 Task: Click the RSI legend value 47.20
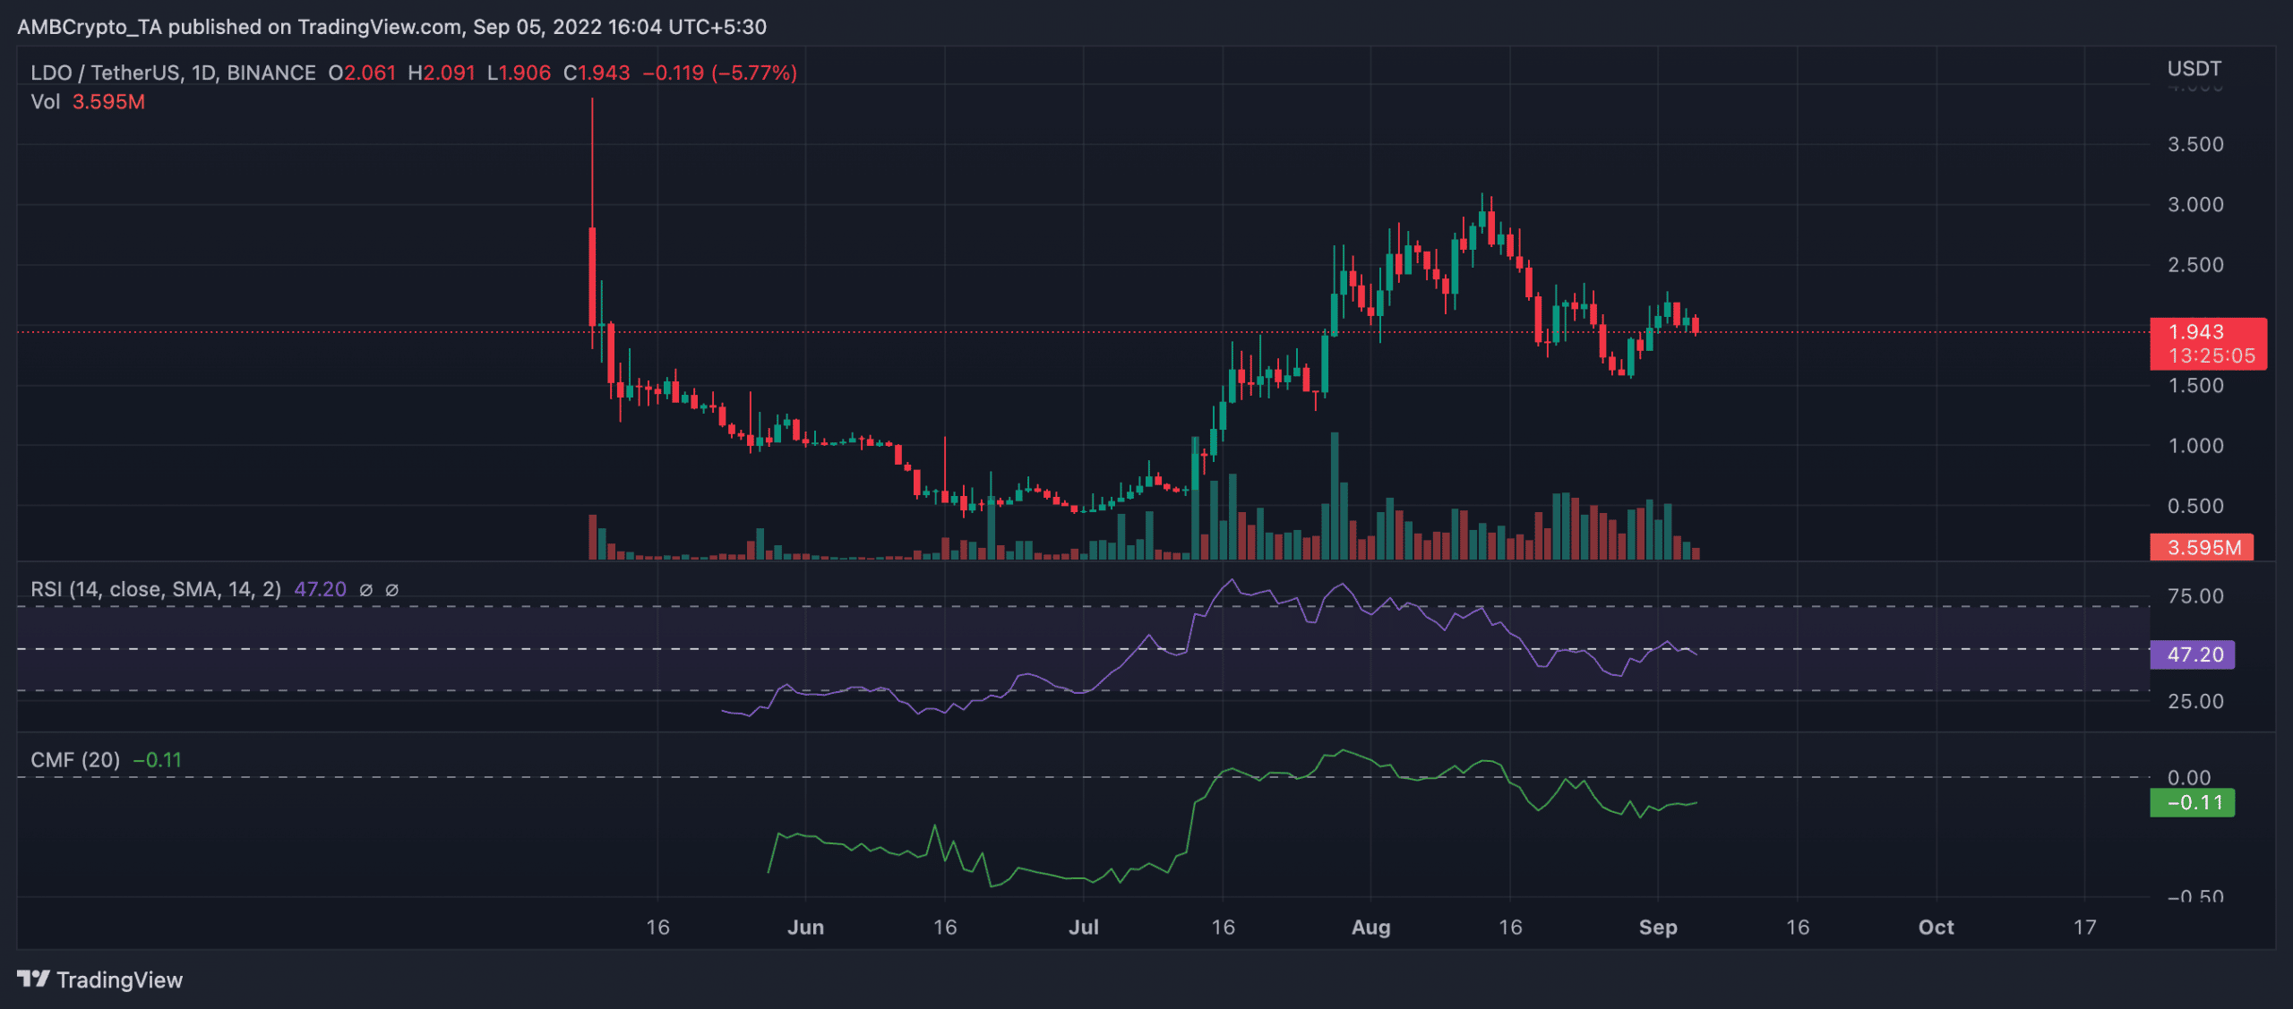tap(321, 589)
